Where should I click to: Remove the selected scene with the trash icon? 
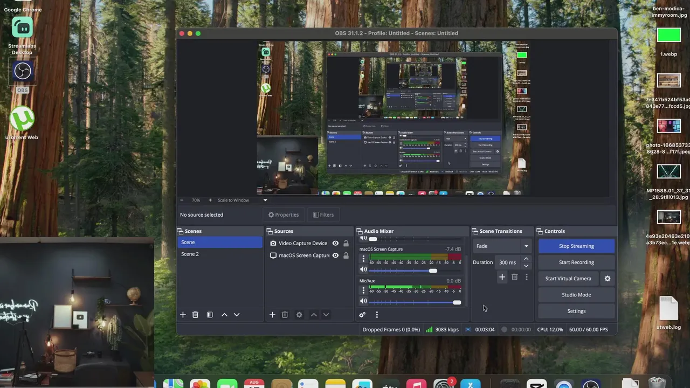point(196,315)
